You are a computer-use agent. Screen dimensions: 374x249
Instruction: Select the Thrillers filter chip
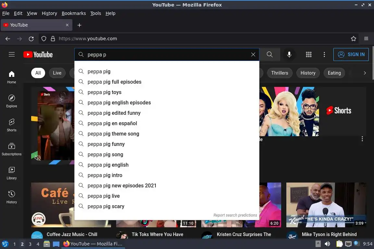(x=280, y=73)
